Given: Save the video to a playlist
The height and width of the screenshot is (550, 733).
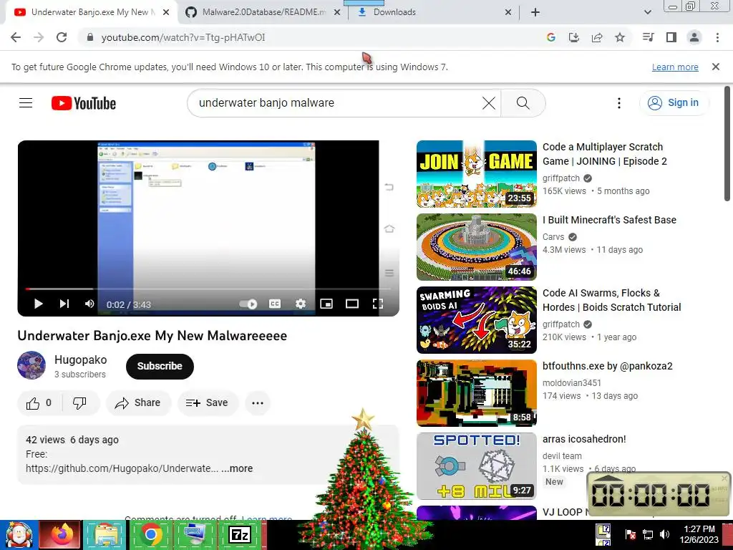Looking at the screenshot, I should point(208,402).
